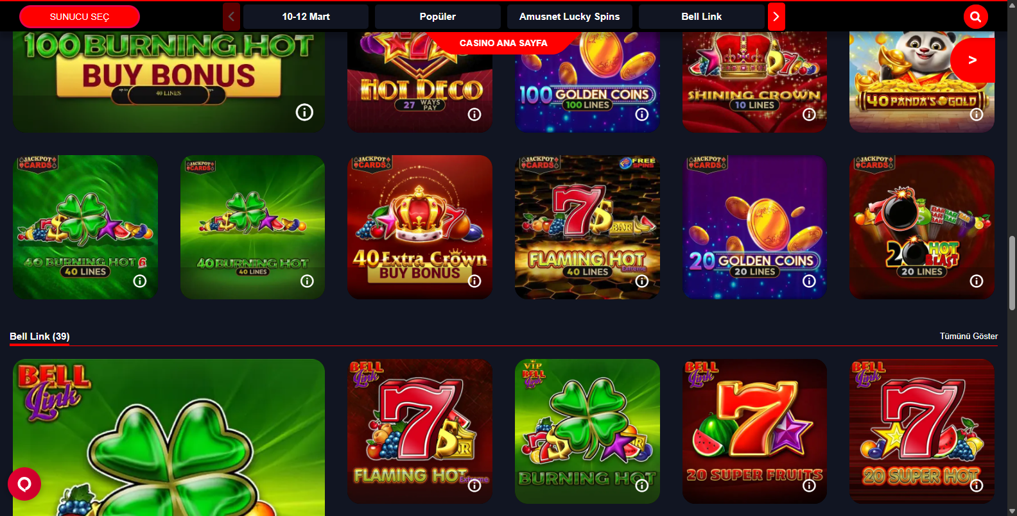Open the search icon in top bar
The image size is (1017, 516).
point(975,17)
